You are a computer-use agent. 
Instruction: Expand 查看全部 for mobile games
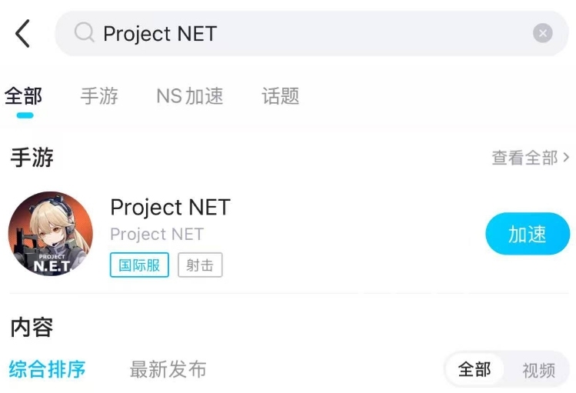click(x=531, y=158)
